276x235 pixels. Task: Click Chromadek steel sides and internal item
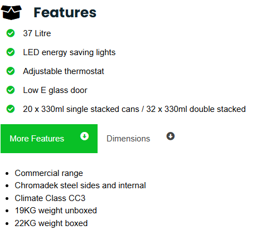coord(80,185)
